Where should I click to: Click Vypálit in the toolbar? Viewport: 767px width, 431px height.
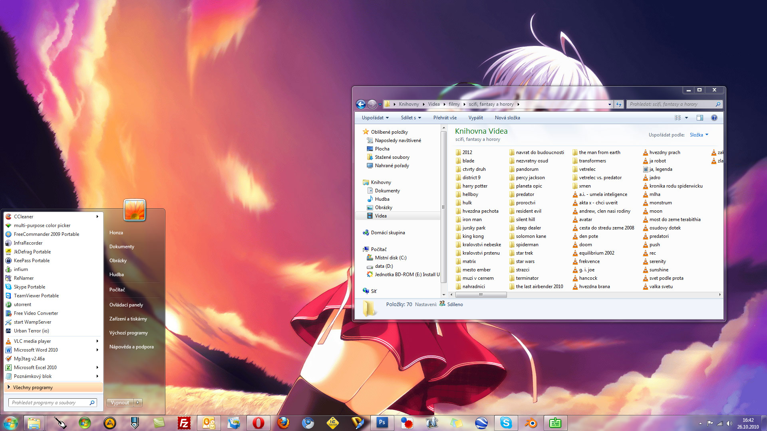pos(475,118)
